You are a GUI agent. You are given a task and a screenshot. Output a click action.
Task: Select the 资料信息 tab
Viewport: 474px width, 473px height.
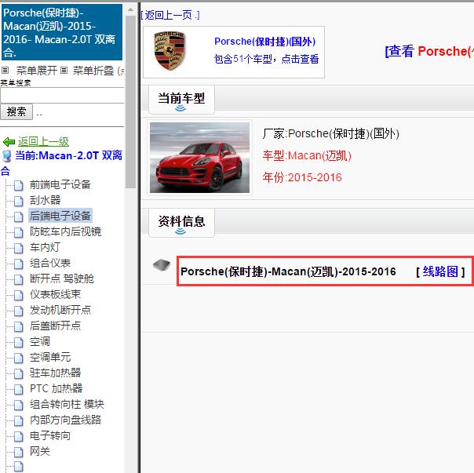click(181, 223)
